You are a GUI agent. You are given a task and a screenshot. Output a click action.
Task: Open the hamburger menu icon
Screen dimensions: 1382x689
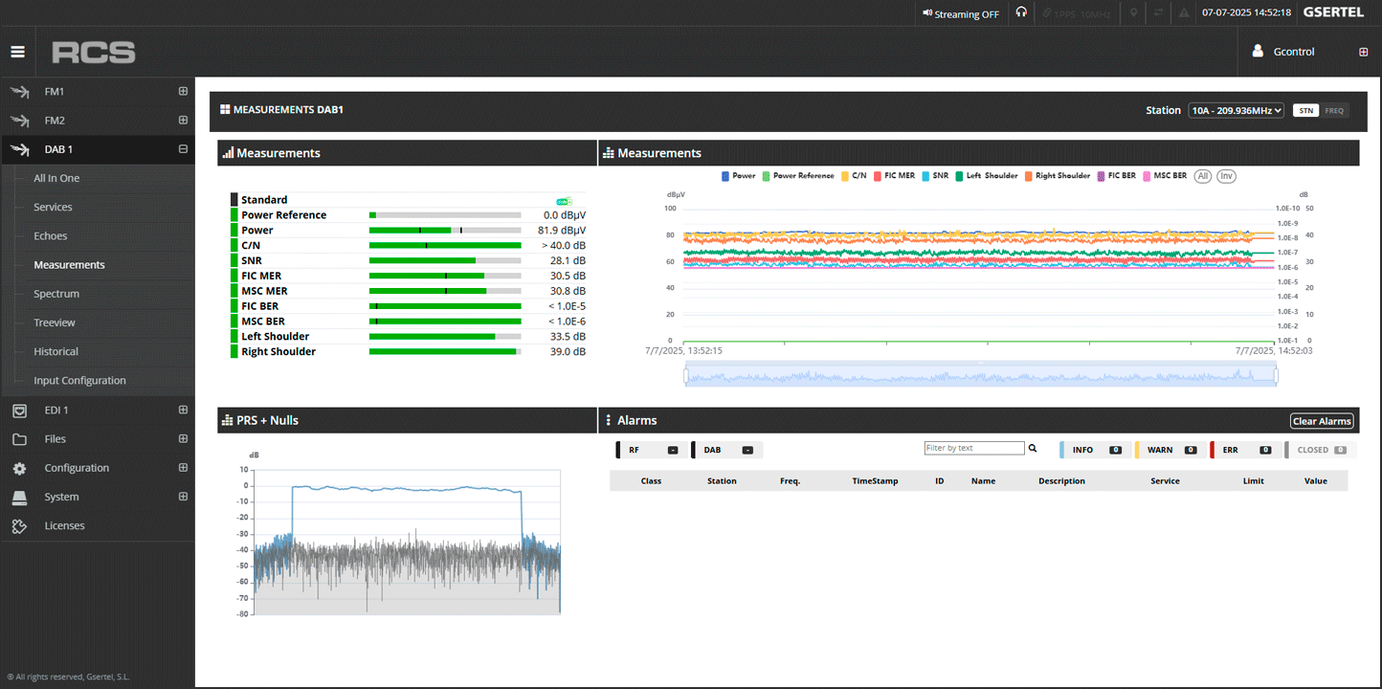pyautogui.click(x=17, y=52)
